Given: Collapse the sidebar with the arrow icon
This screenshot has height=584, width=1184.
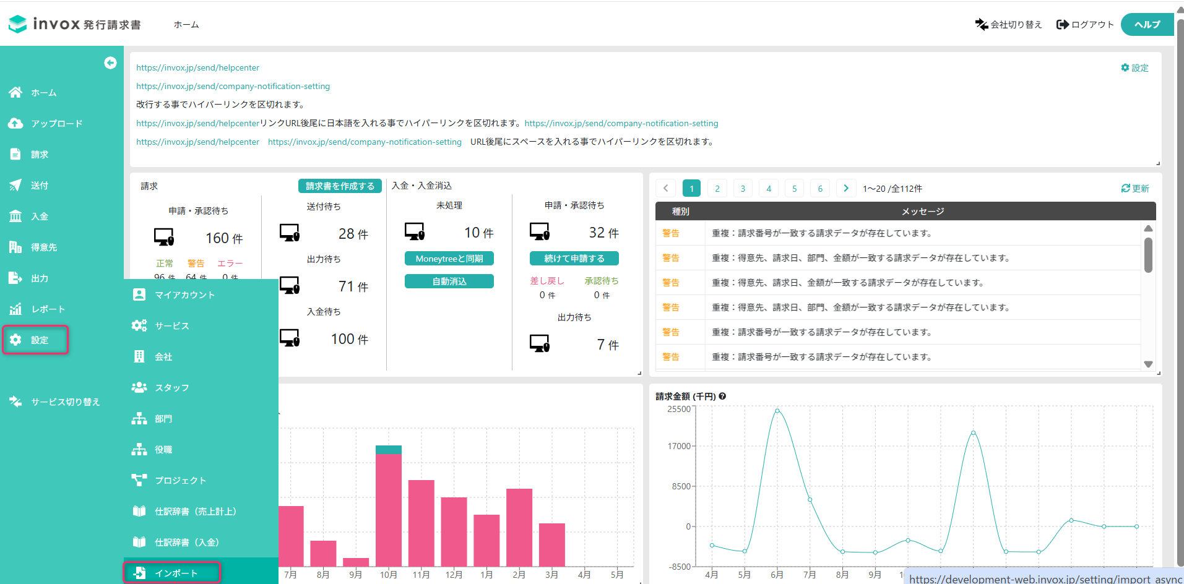Looking at the screenshot, I should pyautogui.click(x=110, y=62).
